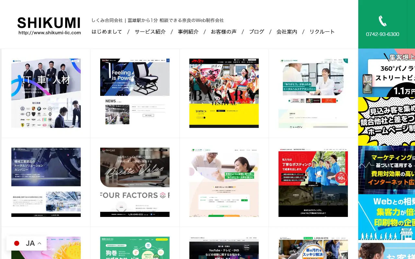Open the トータルヘルスケアカンパニー thumbnail
The width and height of the screenshot is (415, 259).
coord(313,93)
